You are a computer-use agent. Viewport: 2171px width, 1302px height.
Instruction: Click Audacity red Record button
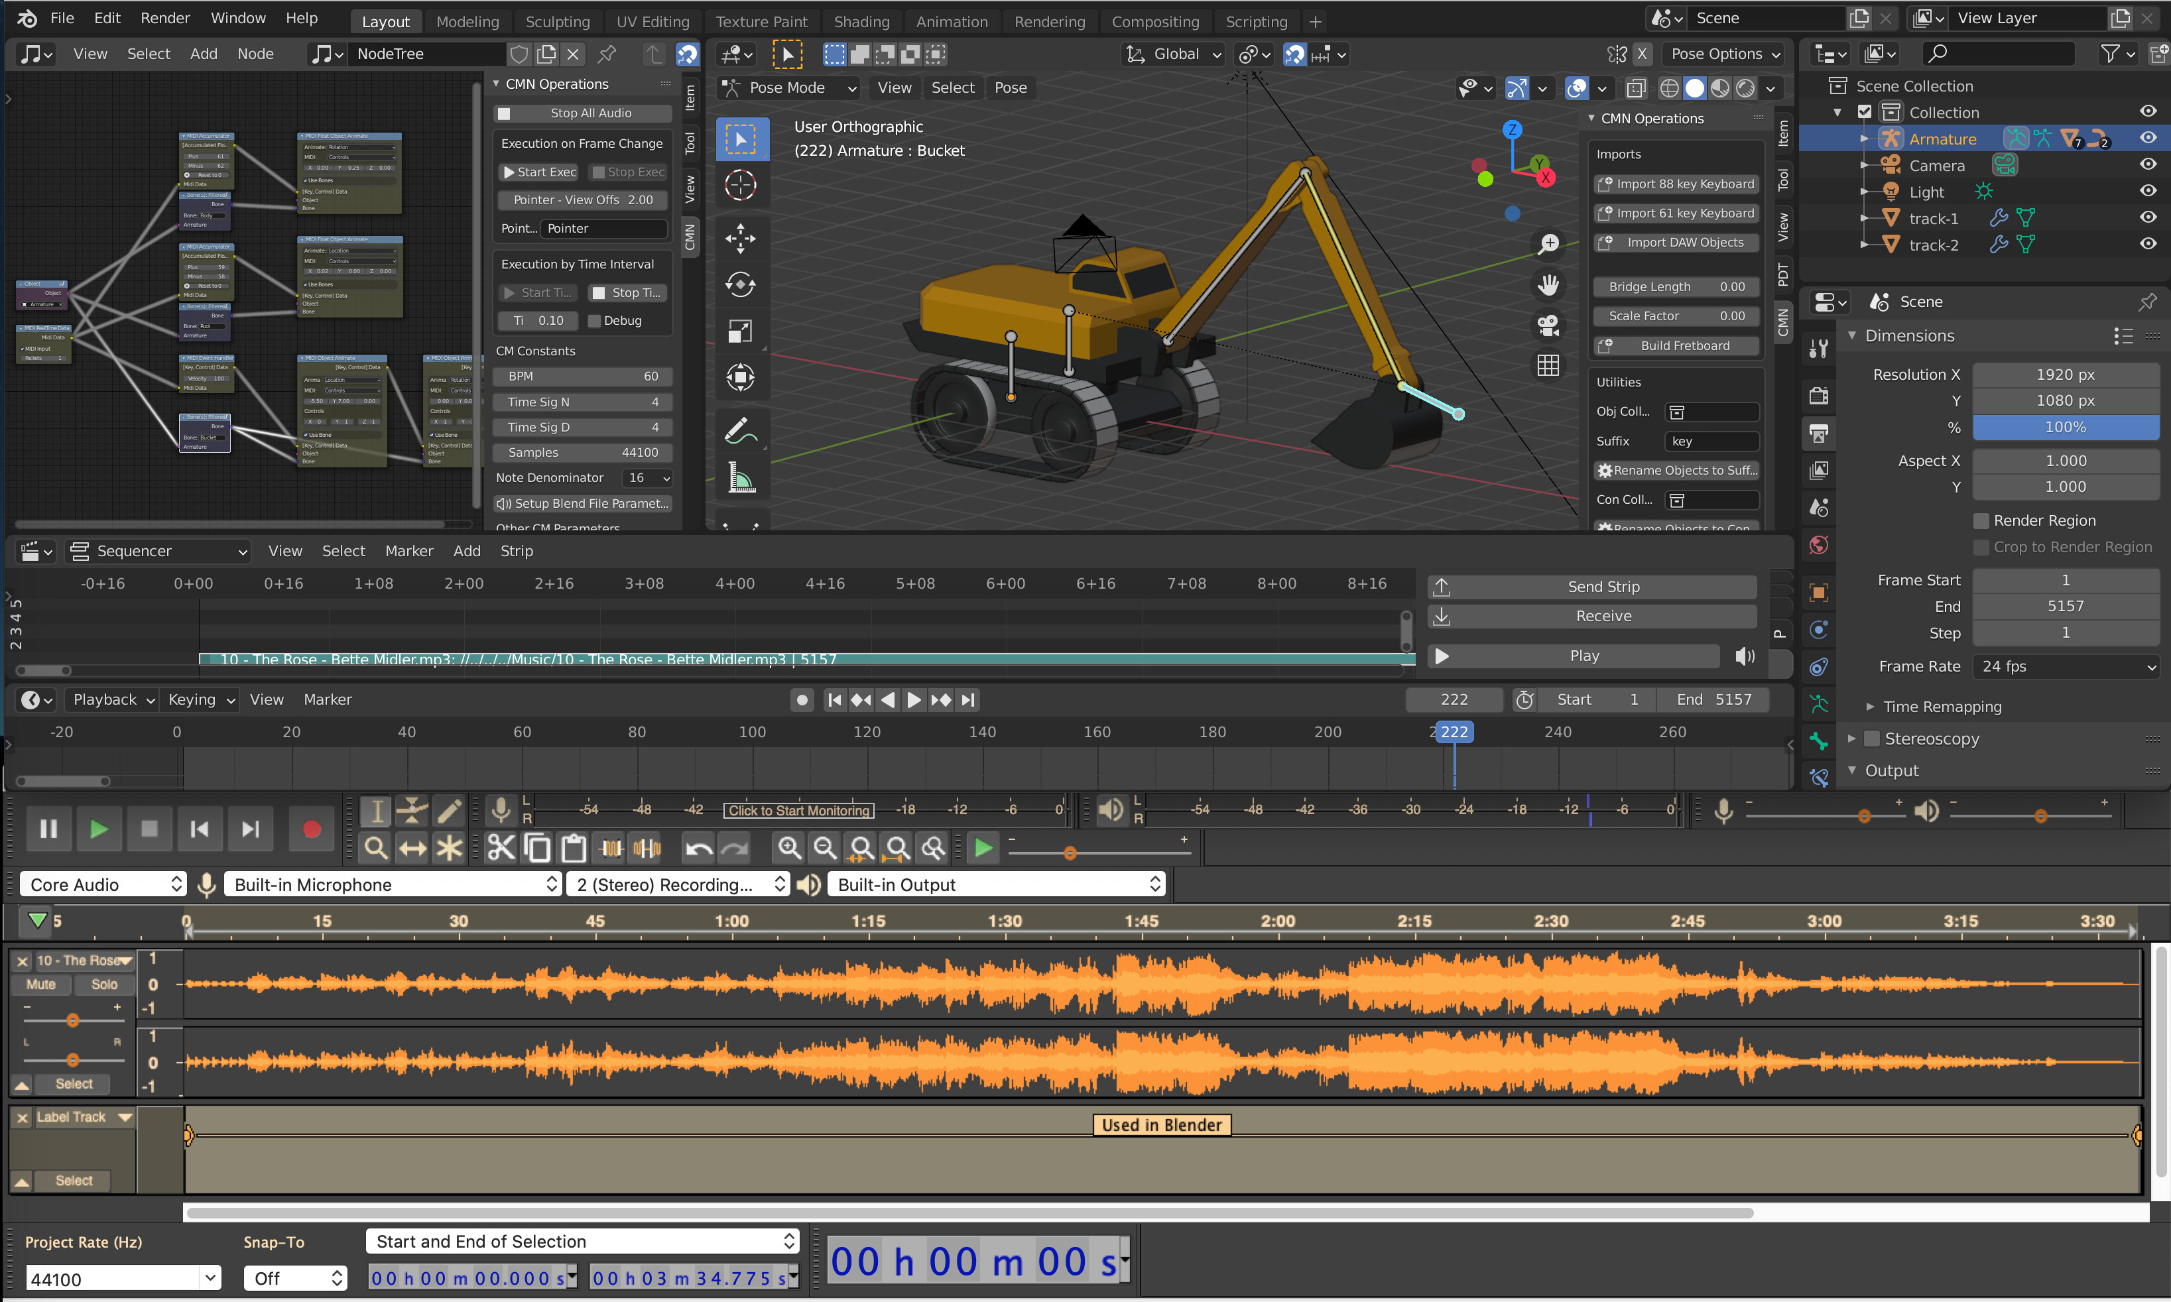[310, 829]
